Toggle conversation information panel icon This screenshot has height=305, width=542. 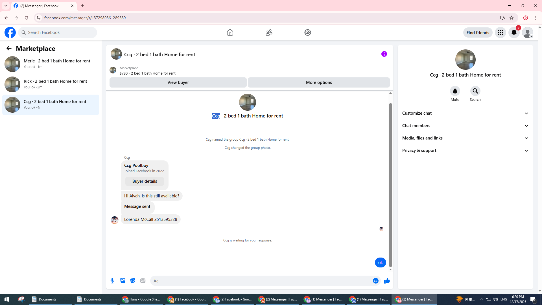[x=384, y=54]
